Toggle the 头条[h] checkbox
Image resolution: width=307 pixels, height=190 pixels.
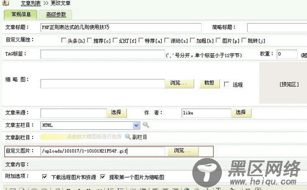click(63, 40)
